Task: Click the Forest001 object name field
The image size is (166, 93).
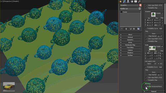Action: point(129,5)
